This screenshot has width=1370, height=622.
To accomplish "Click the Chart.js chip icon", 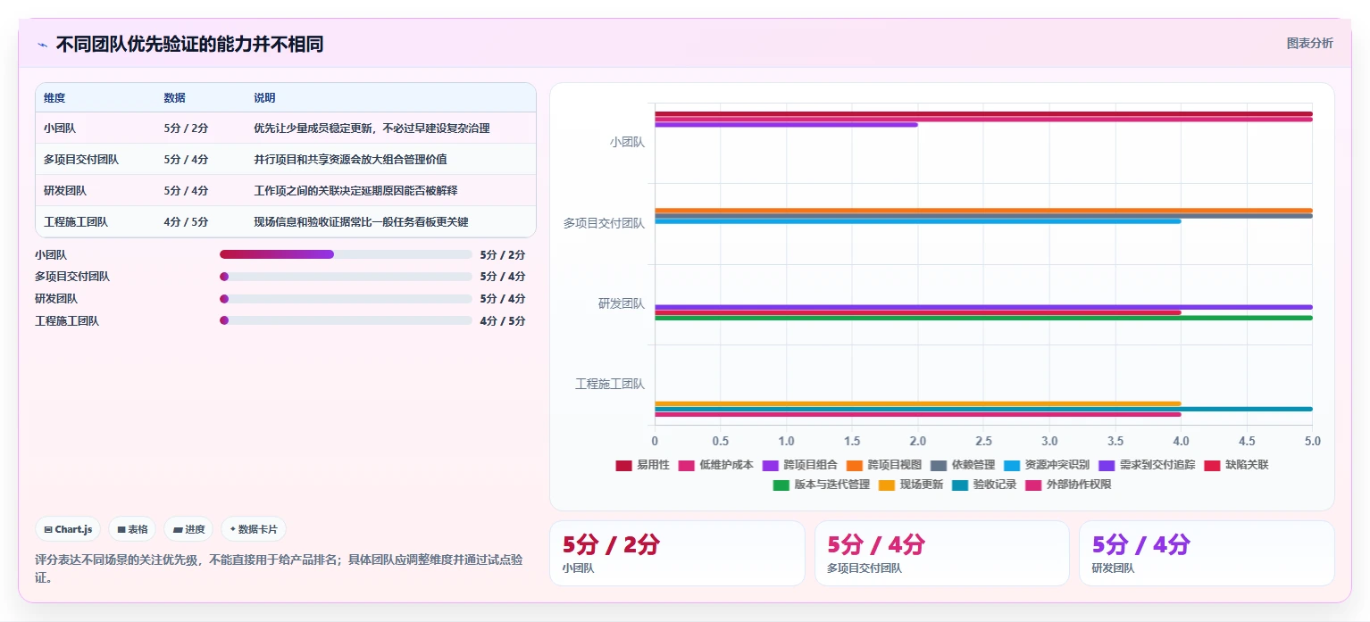I will click(48, 529).
